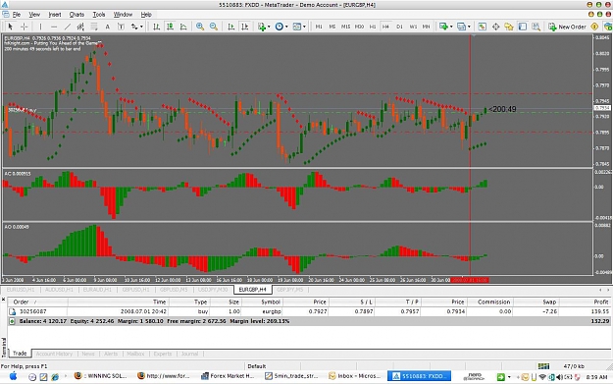Click the order 30256087 document icon
This screenshot has height=384, width=613.
coord(12,311)
